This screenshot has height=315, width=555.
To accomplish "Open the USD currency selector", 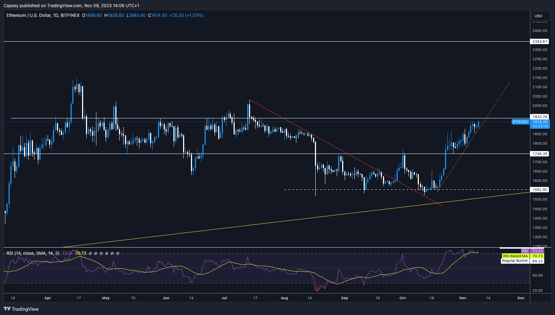I will [x=540, y=15].
